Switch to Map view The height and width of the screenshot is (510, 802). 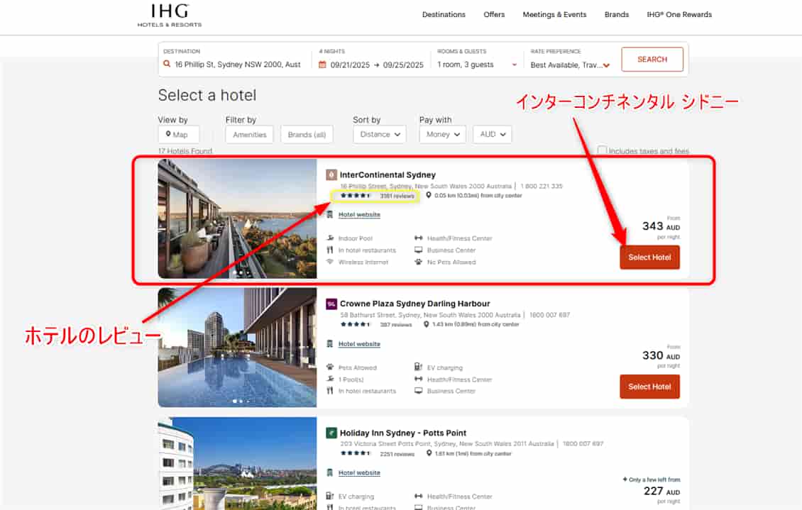pos(179,134)
